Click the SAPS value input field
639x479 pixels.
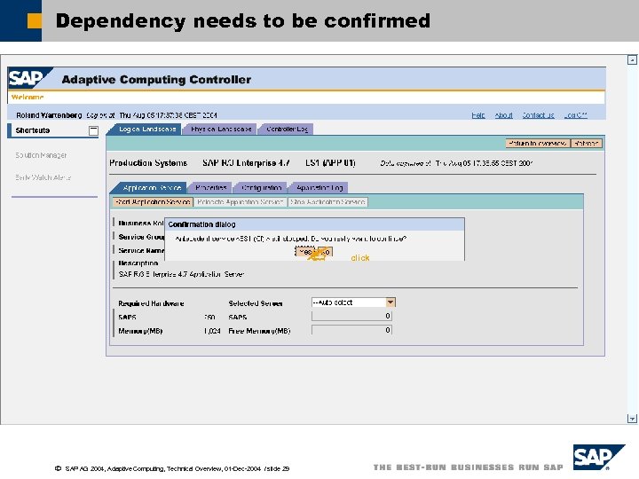351,316
